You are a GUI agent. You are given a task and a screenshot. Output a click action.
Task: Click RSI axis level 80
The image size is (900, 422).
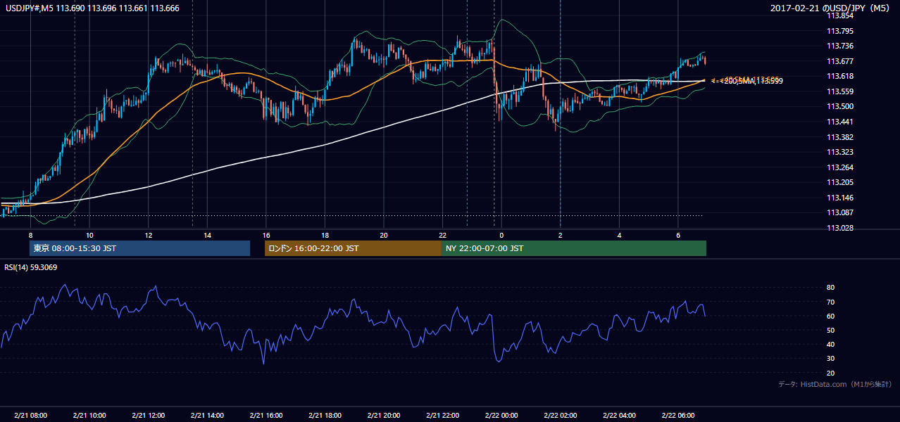point(830,288)
